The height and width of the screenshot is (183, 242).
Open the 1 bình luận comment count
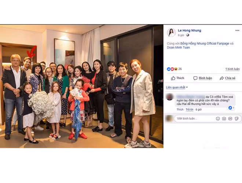232,69
